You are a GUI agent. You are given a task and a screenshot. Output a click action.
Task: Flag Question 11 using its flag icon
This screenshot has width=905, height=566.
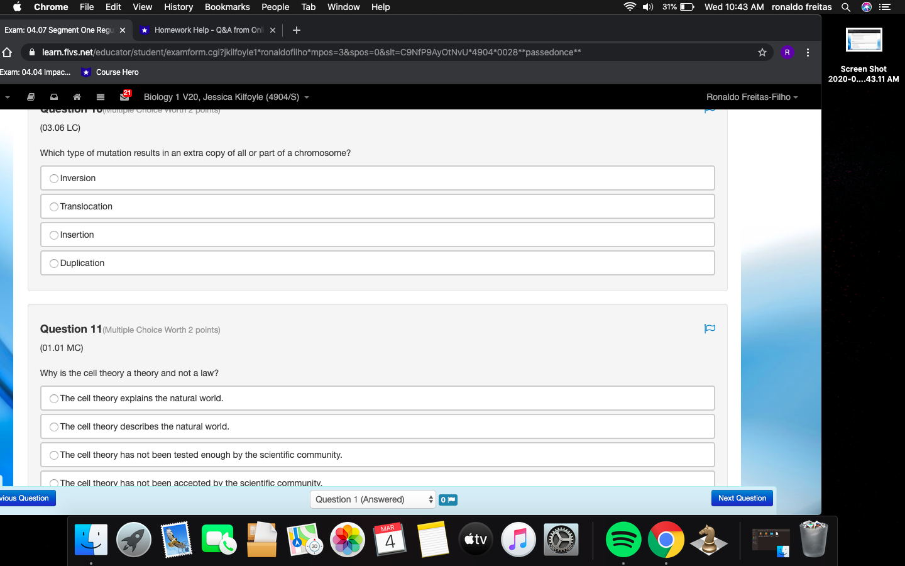710,328
